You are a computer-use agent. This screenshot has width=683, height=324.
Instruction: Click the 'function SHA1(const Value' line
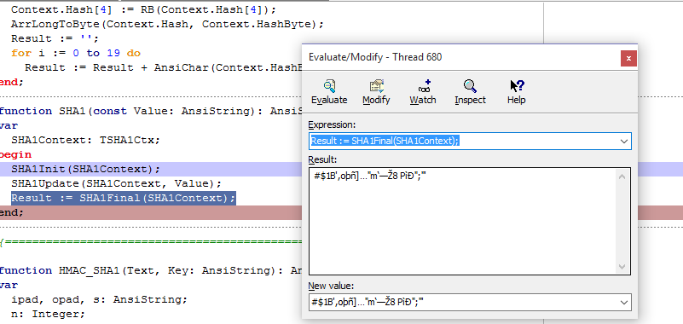[151, 111]
